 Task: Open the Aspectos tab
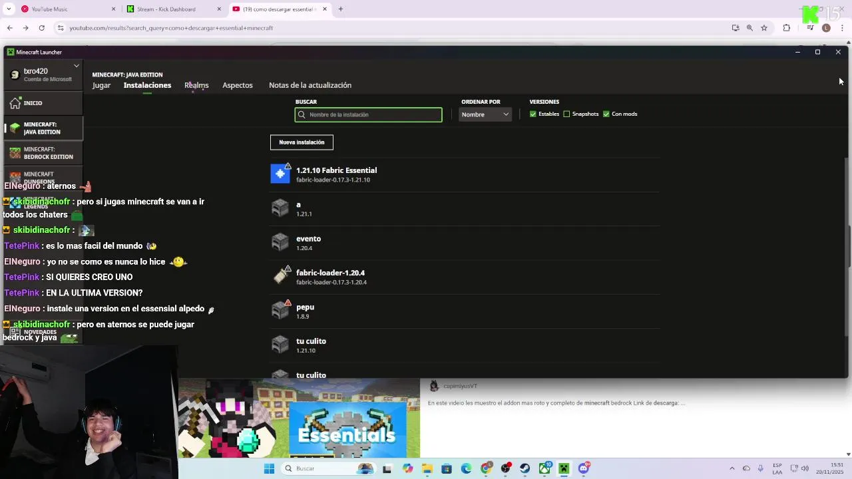point(238,85)
